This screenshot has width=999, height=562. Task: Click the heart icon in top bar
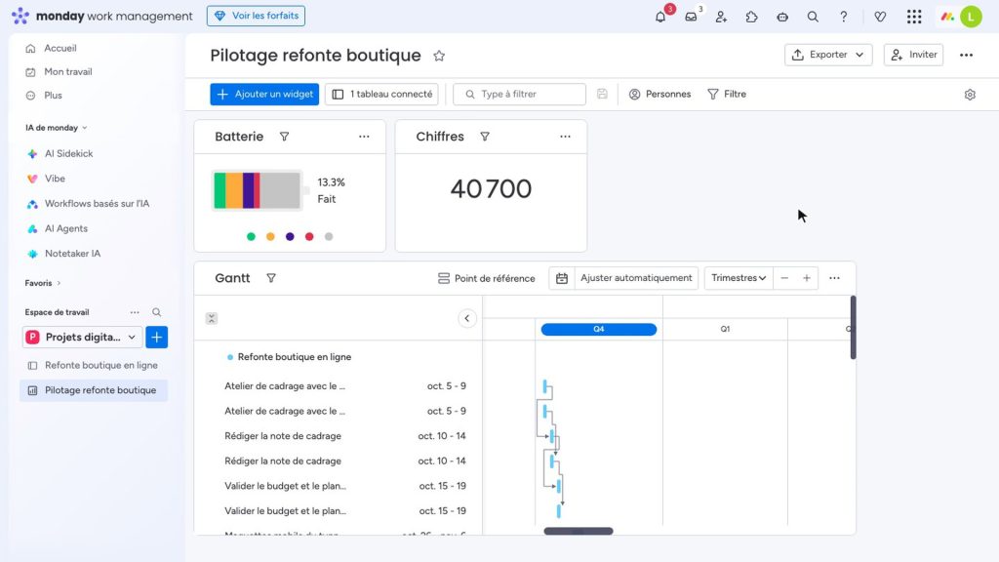point(880,18)
